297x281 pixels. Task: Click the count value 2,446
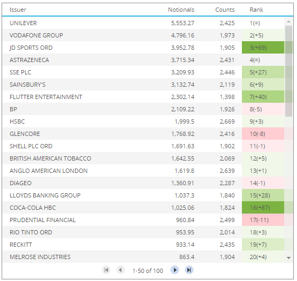pos(227,72)
